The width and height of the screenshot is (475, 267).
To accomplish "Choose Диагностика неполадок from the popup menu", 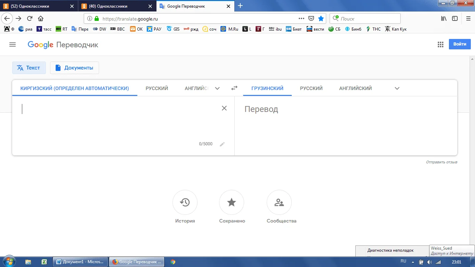I will click(391, 250).
